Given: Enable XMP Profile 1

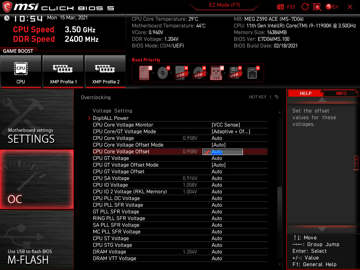Looking at the screenshot, I should pos(63,71).
